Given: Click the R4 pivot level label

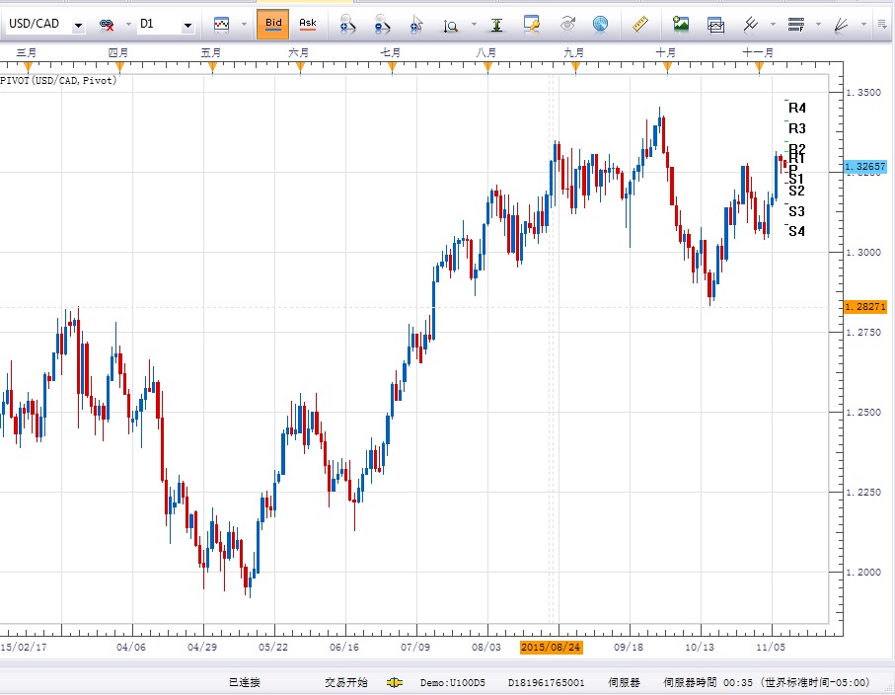Looking at the screenshot, I should coord(797,108).
